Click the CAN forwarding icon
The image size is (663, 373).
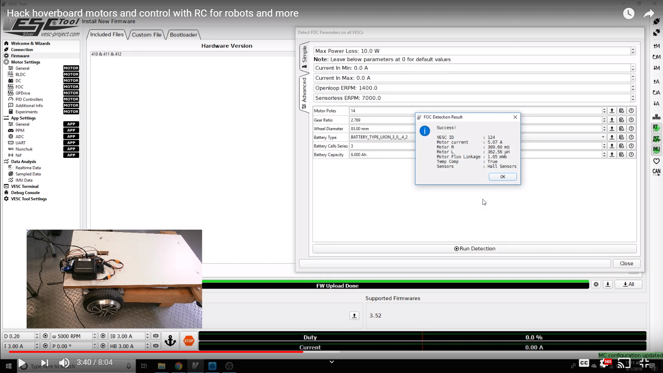[656, 172]
